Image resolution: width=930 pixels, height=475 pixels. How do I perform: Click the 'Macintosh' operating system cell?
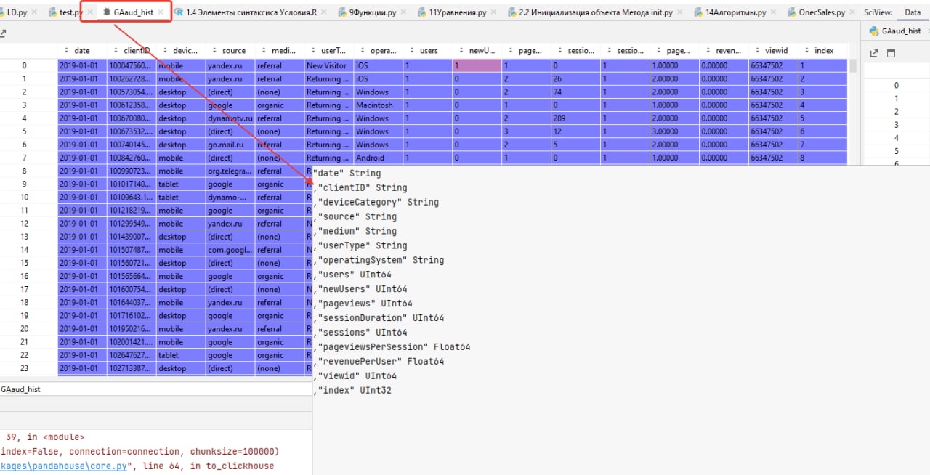click(x=379, y=105)
